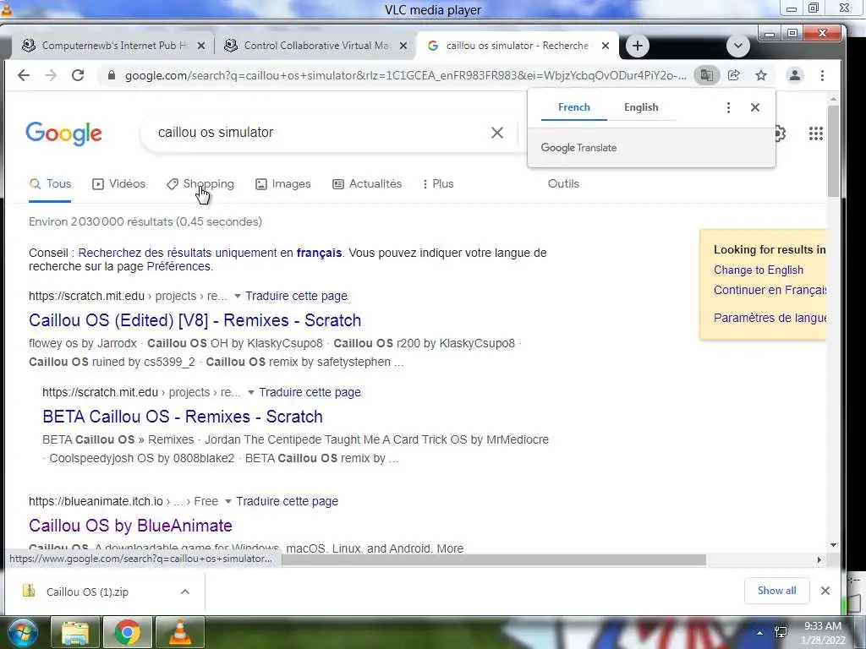Open Chrome's three-dot menu
The width and height of the screenshot is (866, 649).
click(x=822, y=75)
